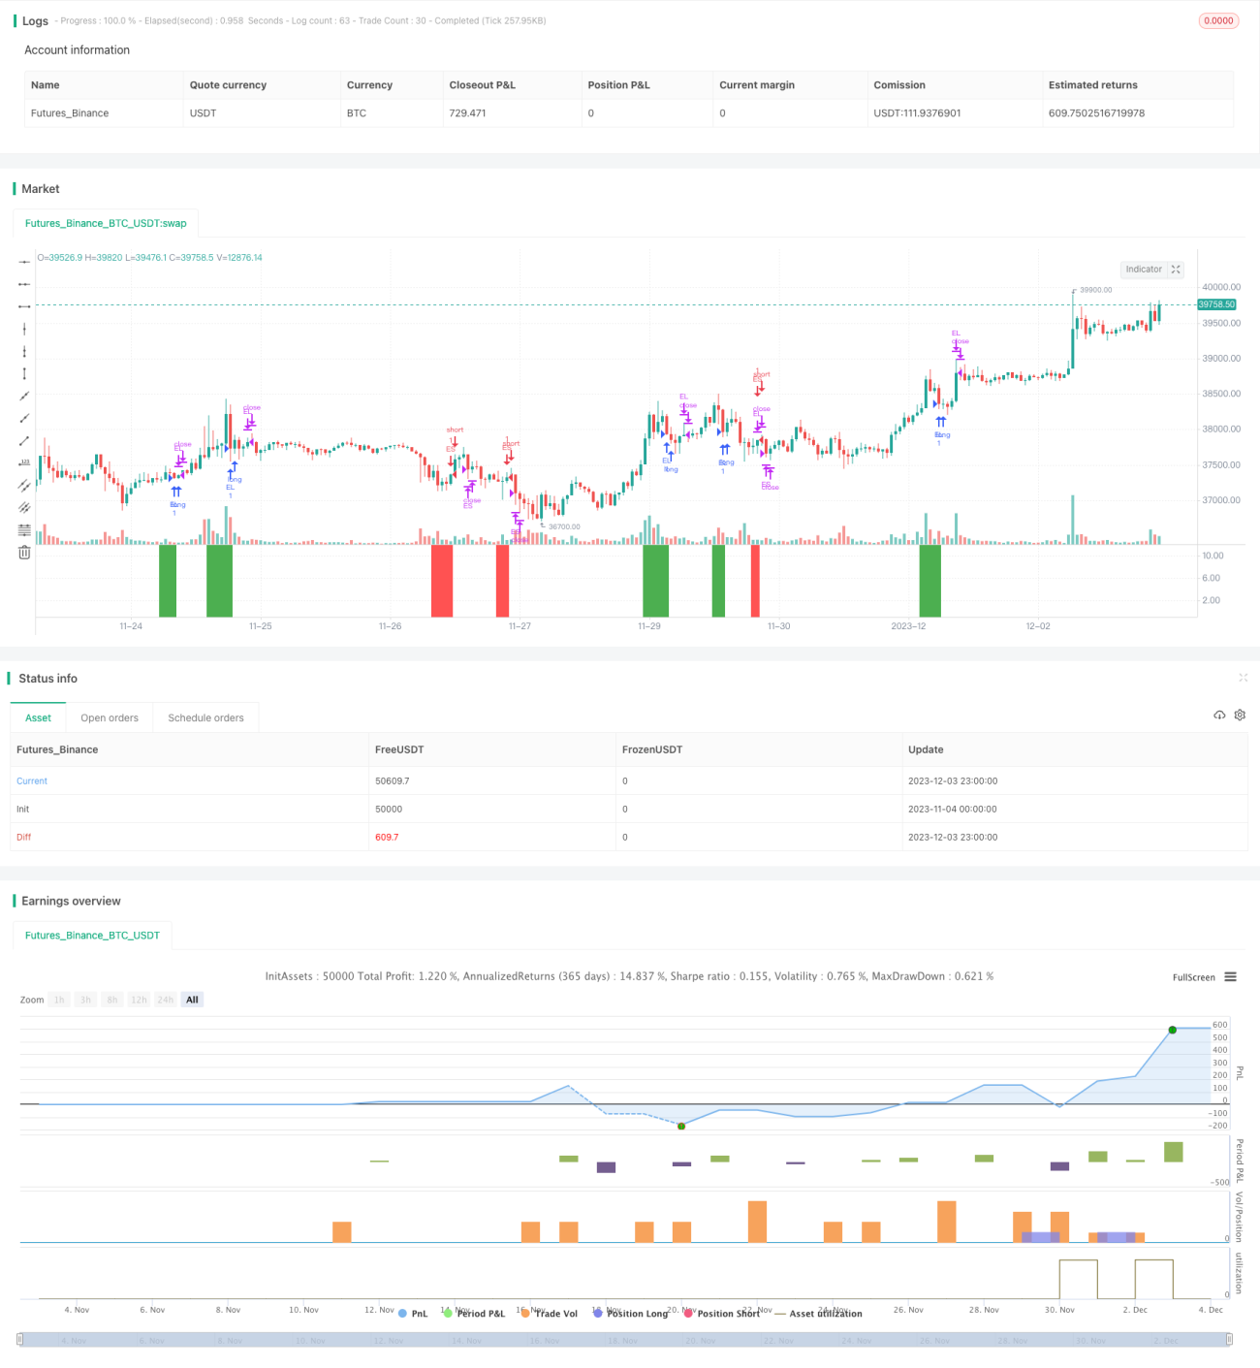The height and width of the screenshot is (1368, 1260).
Task: Select the price line tool labeled 123
Action: click(24, 462)
